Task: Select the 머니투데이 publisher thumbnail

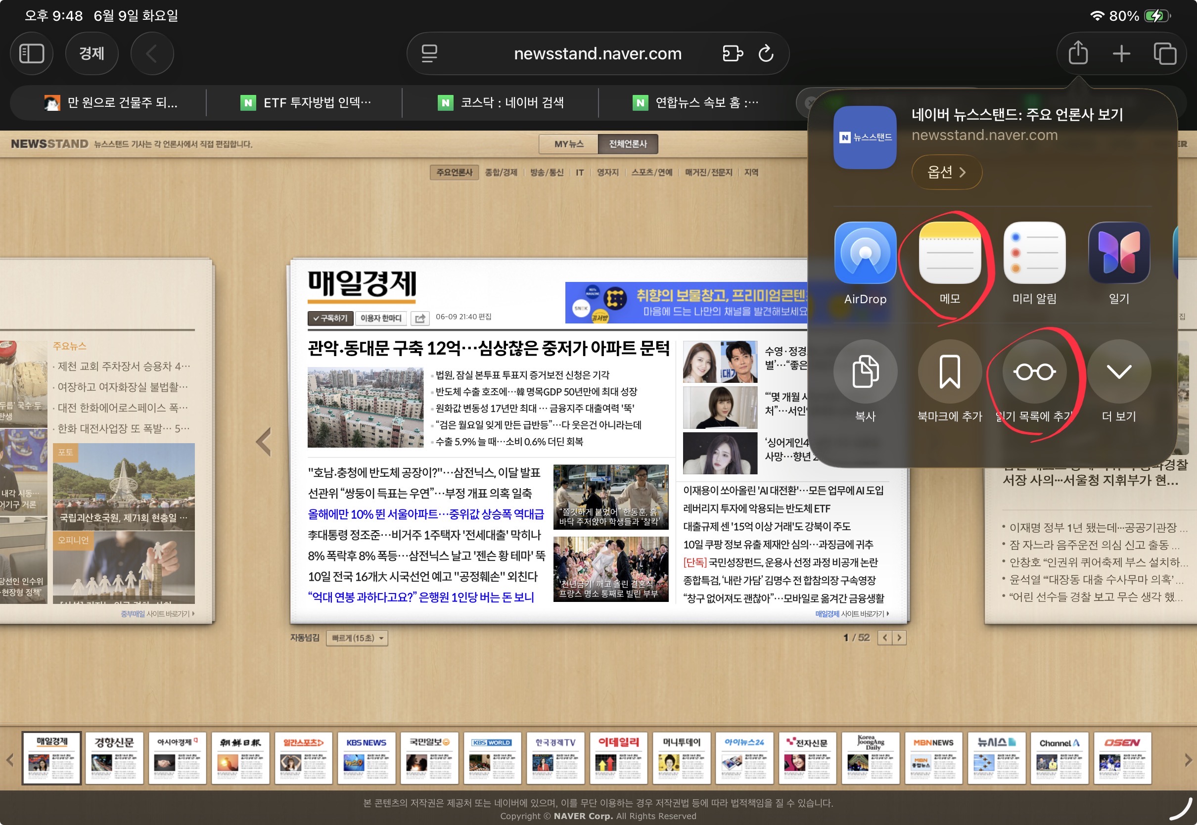Action: (x=682, y=758)
